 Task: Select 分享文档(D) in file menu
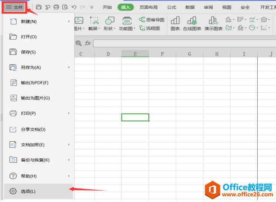pos(38,129)
